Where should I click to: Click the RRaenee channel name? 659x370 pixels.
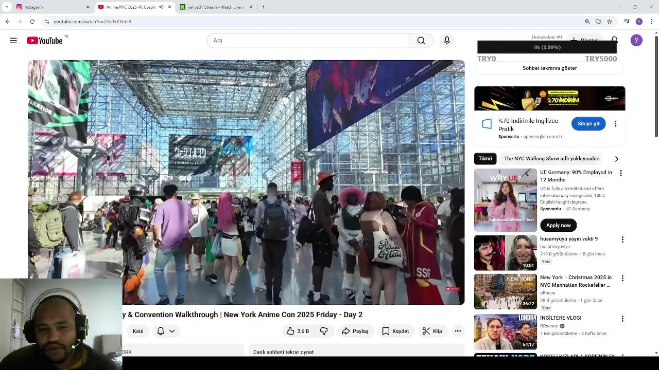(x=549, y=326)
